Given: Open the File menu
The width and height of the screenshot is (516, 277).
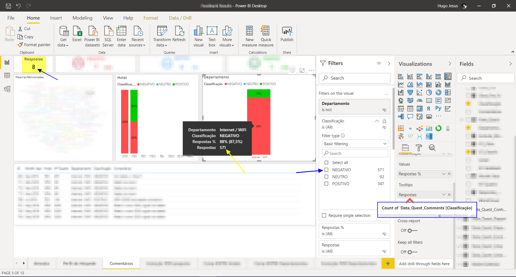Looking at the screenshot, I should [11, 18].
